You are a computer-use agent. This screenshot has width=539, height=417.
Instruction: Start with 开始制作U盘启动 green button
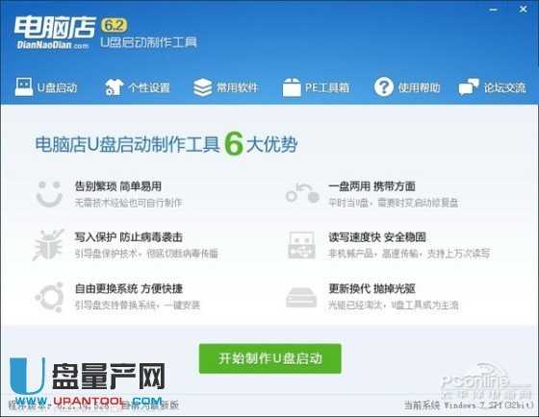click(269, 358)
